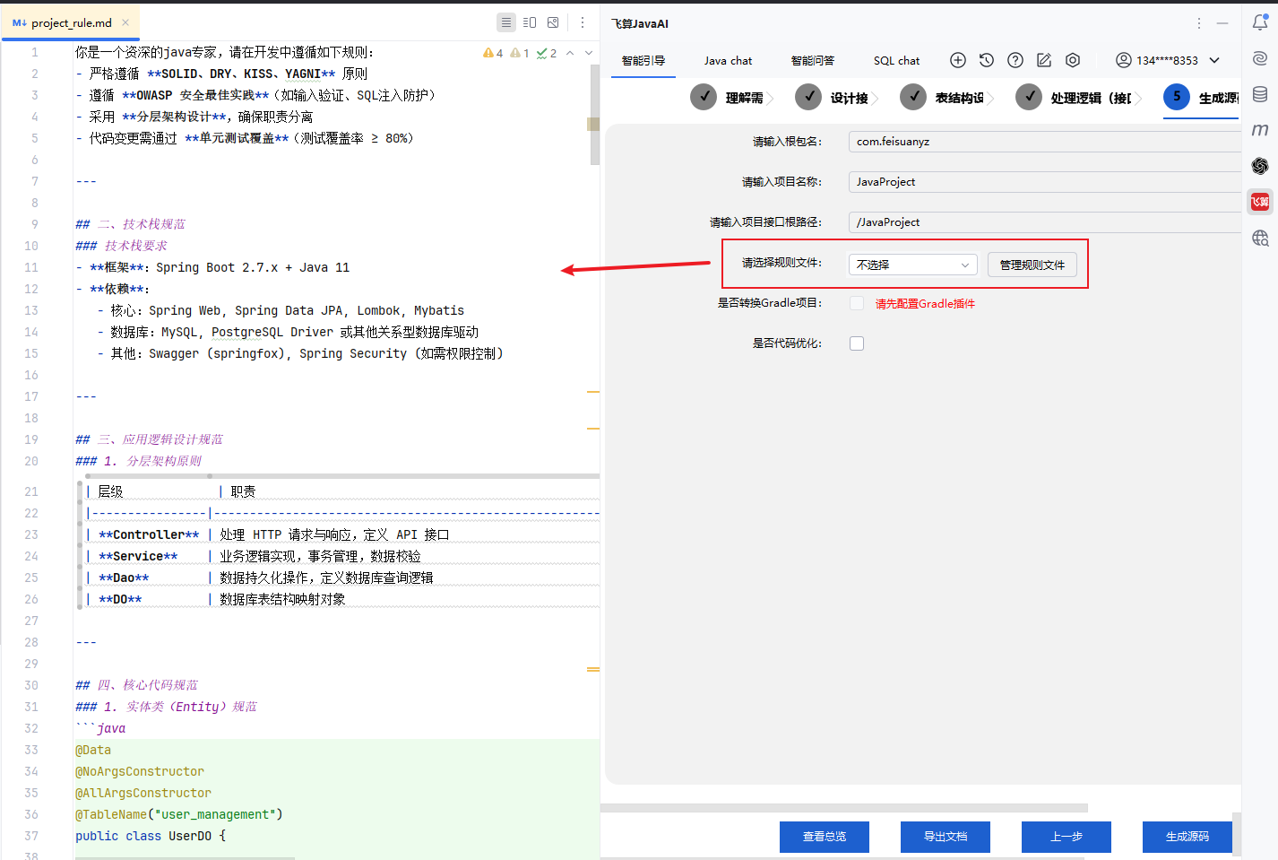The height and width of the screenshot is (860, 1278).
Task: Click the @TableName("user_management") line
Action: pos(179,814)
